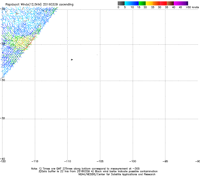
Task: Click the ">50 knots" legend label
Action: (x=192, y=7)
